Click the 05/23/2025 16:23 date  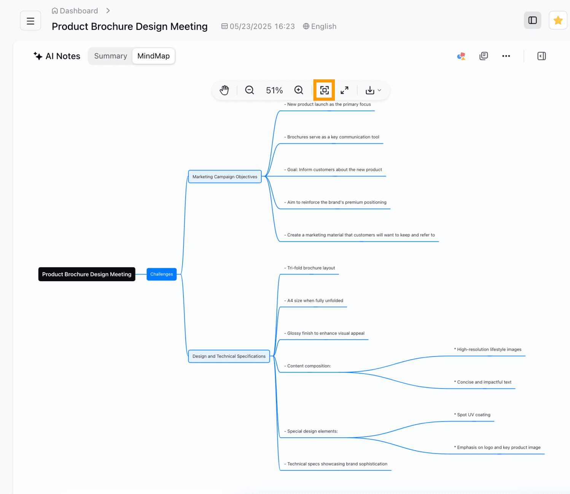point(258,26)
